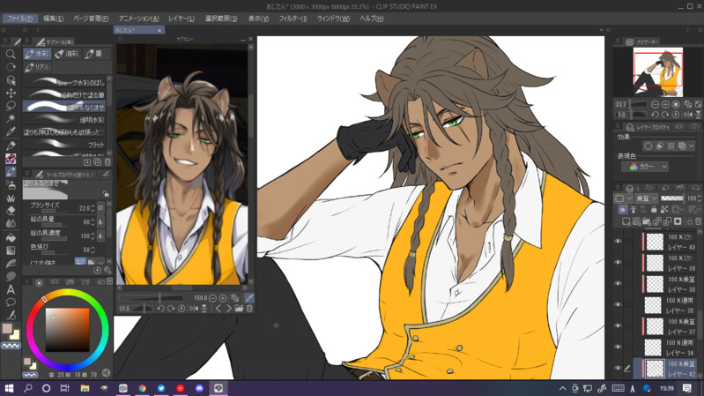Adjust brush size stepper arrows
This screenshot has height=396, width=704.
[93, 208]
